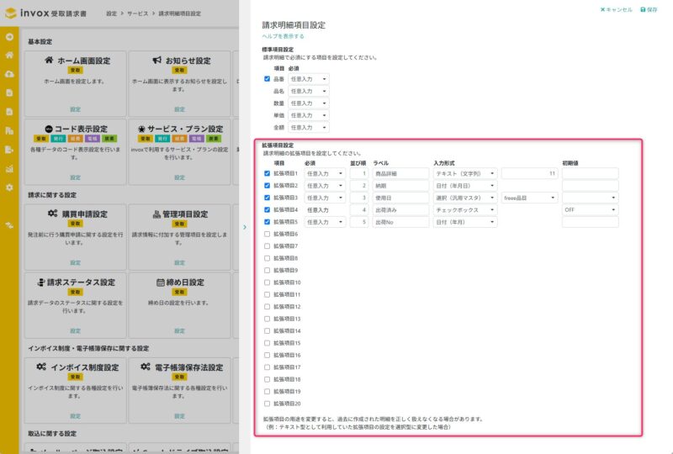Click 設定 link in 締め日設定 card

(x=179, y=330)
